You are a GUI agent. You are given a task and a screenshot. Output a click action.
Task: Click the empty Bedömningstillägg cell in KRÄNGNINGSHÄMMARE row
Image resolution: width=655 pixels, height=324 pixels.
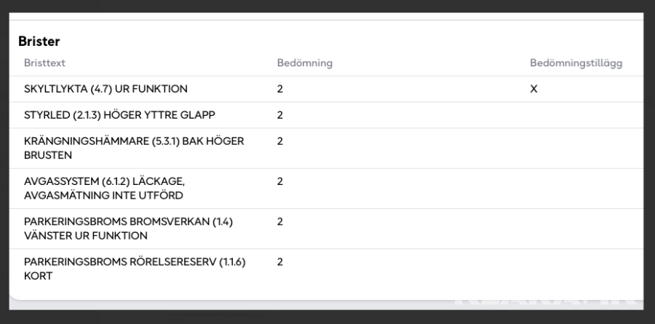click(x=576, y=148)
